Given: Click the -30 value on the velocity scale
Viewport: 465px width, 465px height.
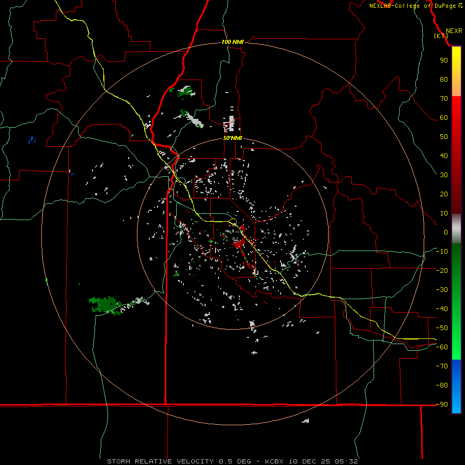Looking at the screenshot, I should (442, 290).
